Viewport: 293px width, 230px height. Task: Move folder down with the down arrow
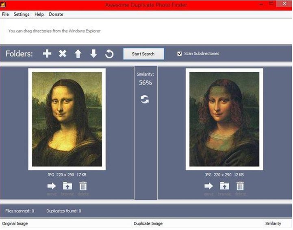pyautogui.click(x=93, y=54)
